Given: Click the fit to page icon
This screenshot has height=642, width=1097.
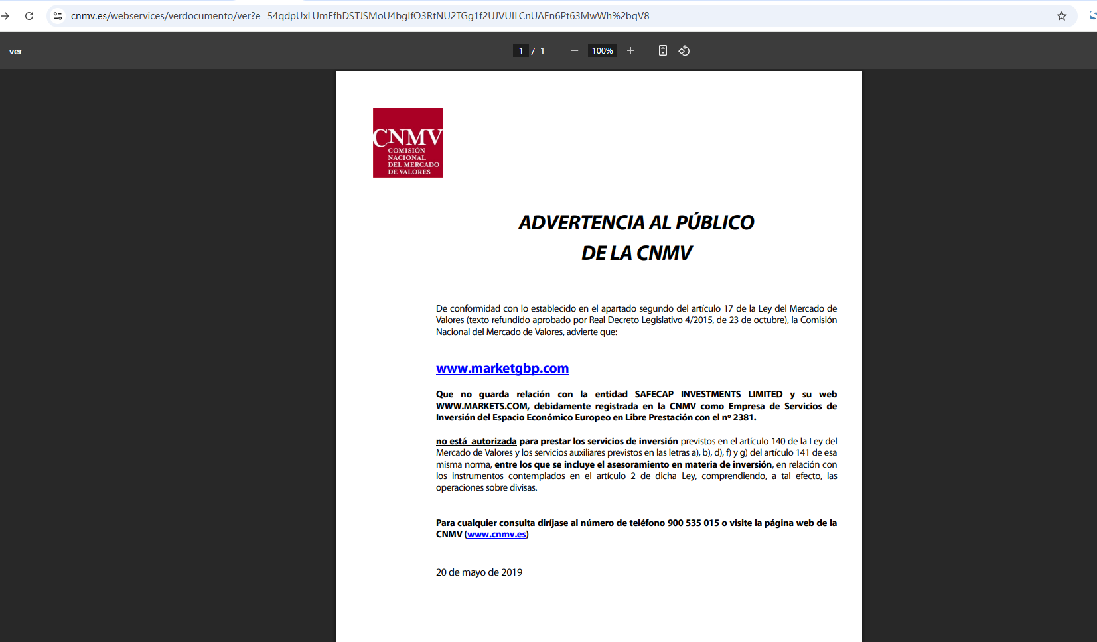Looking at the screenshot, I should pos(662,51).
